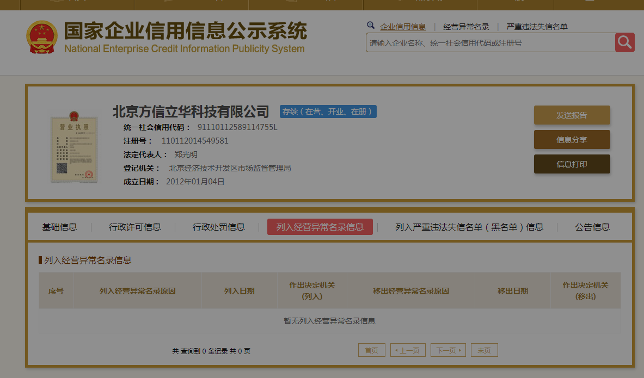Click the credit code 91110112589114755L
The width and height of the screenshot is (644, 378).
[237, 127]
